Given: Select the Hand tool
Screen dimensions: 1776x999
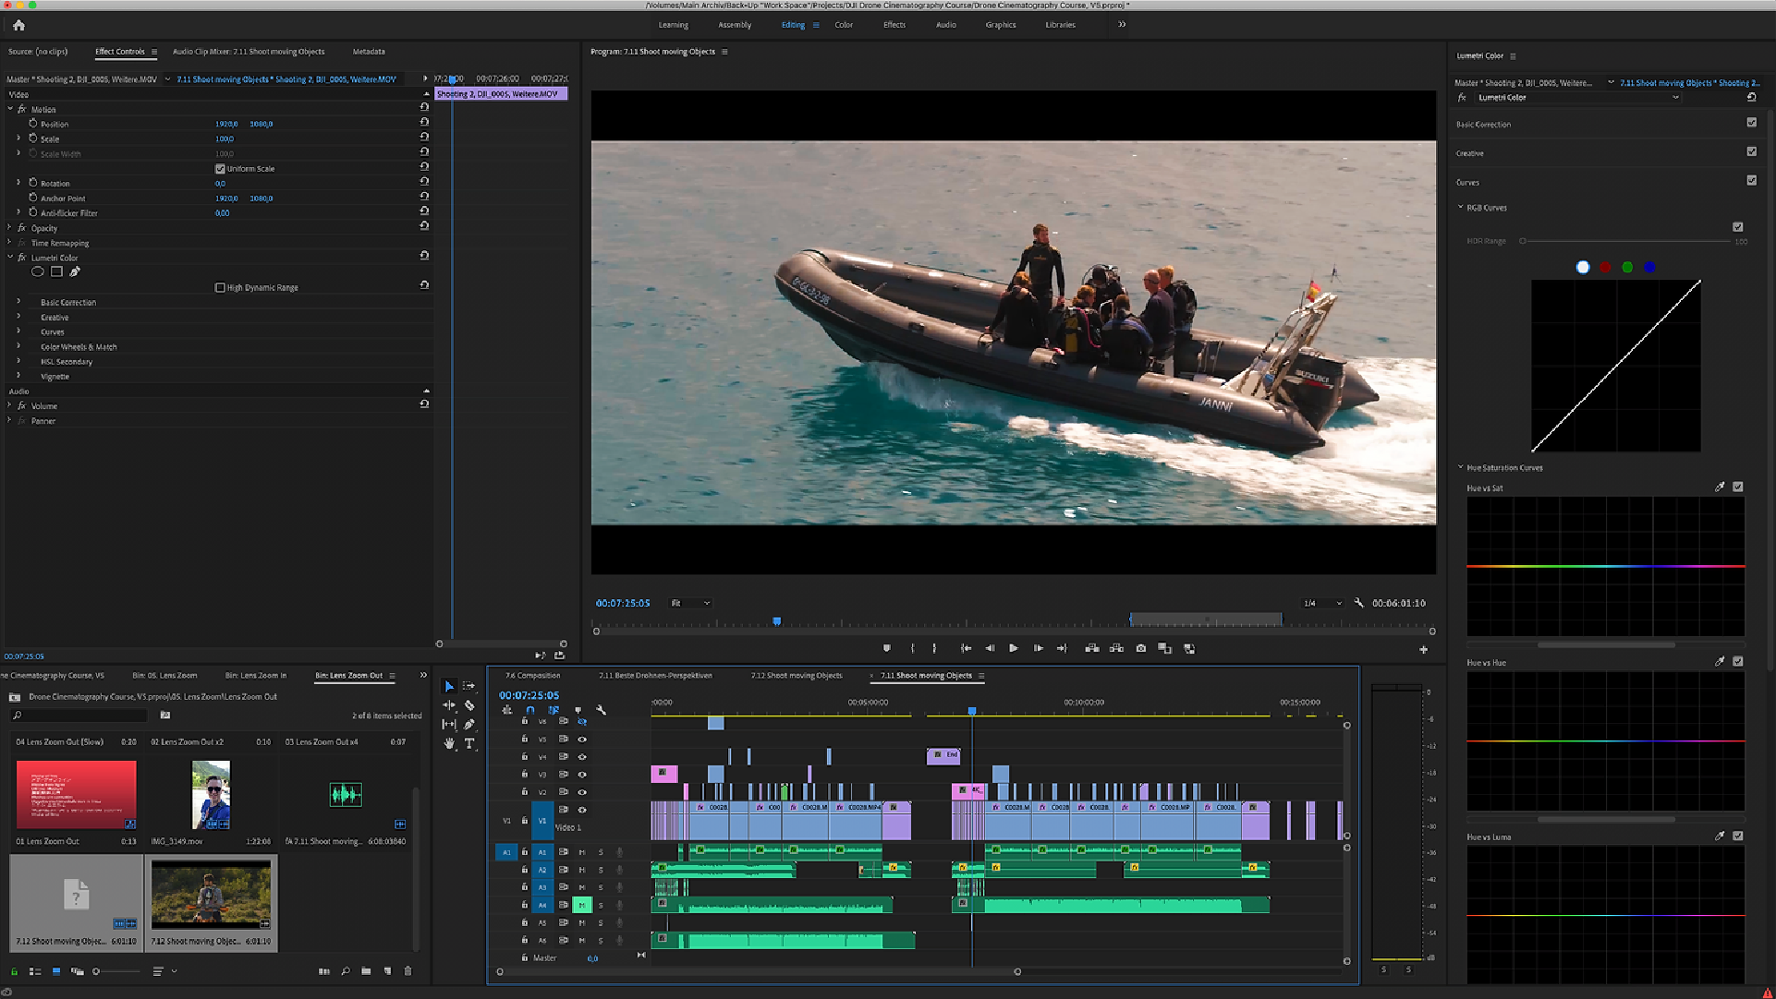Looking at the screenshot, I should pos(449,743).
